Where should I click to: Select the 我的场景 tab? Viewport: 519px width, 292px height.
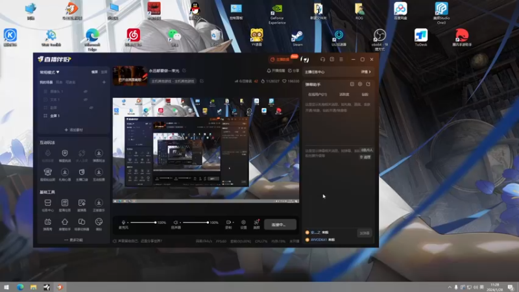46,82
